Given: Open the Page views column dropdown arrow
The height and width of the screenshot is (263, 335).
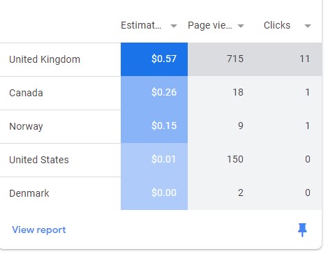Looking at the screenshot, I should click(x=241, y=26).
